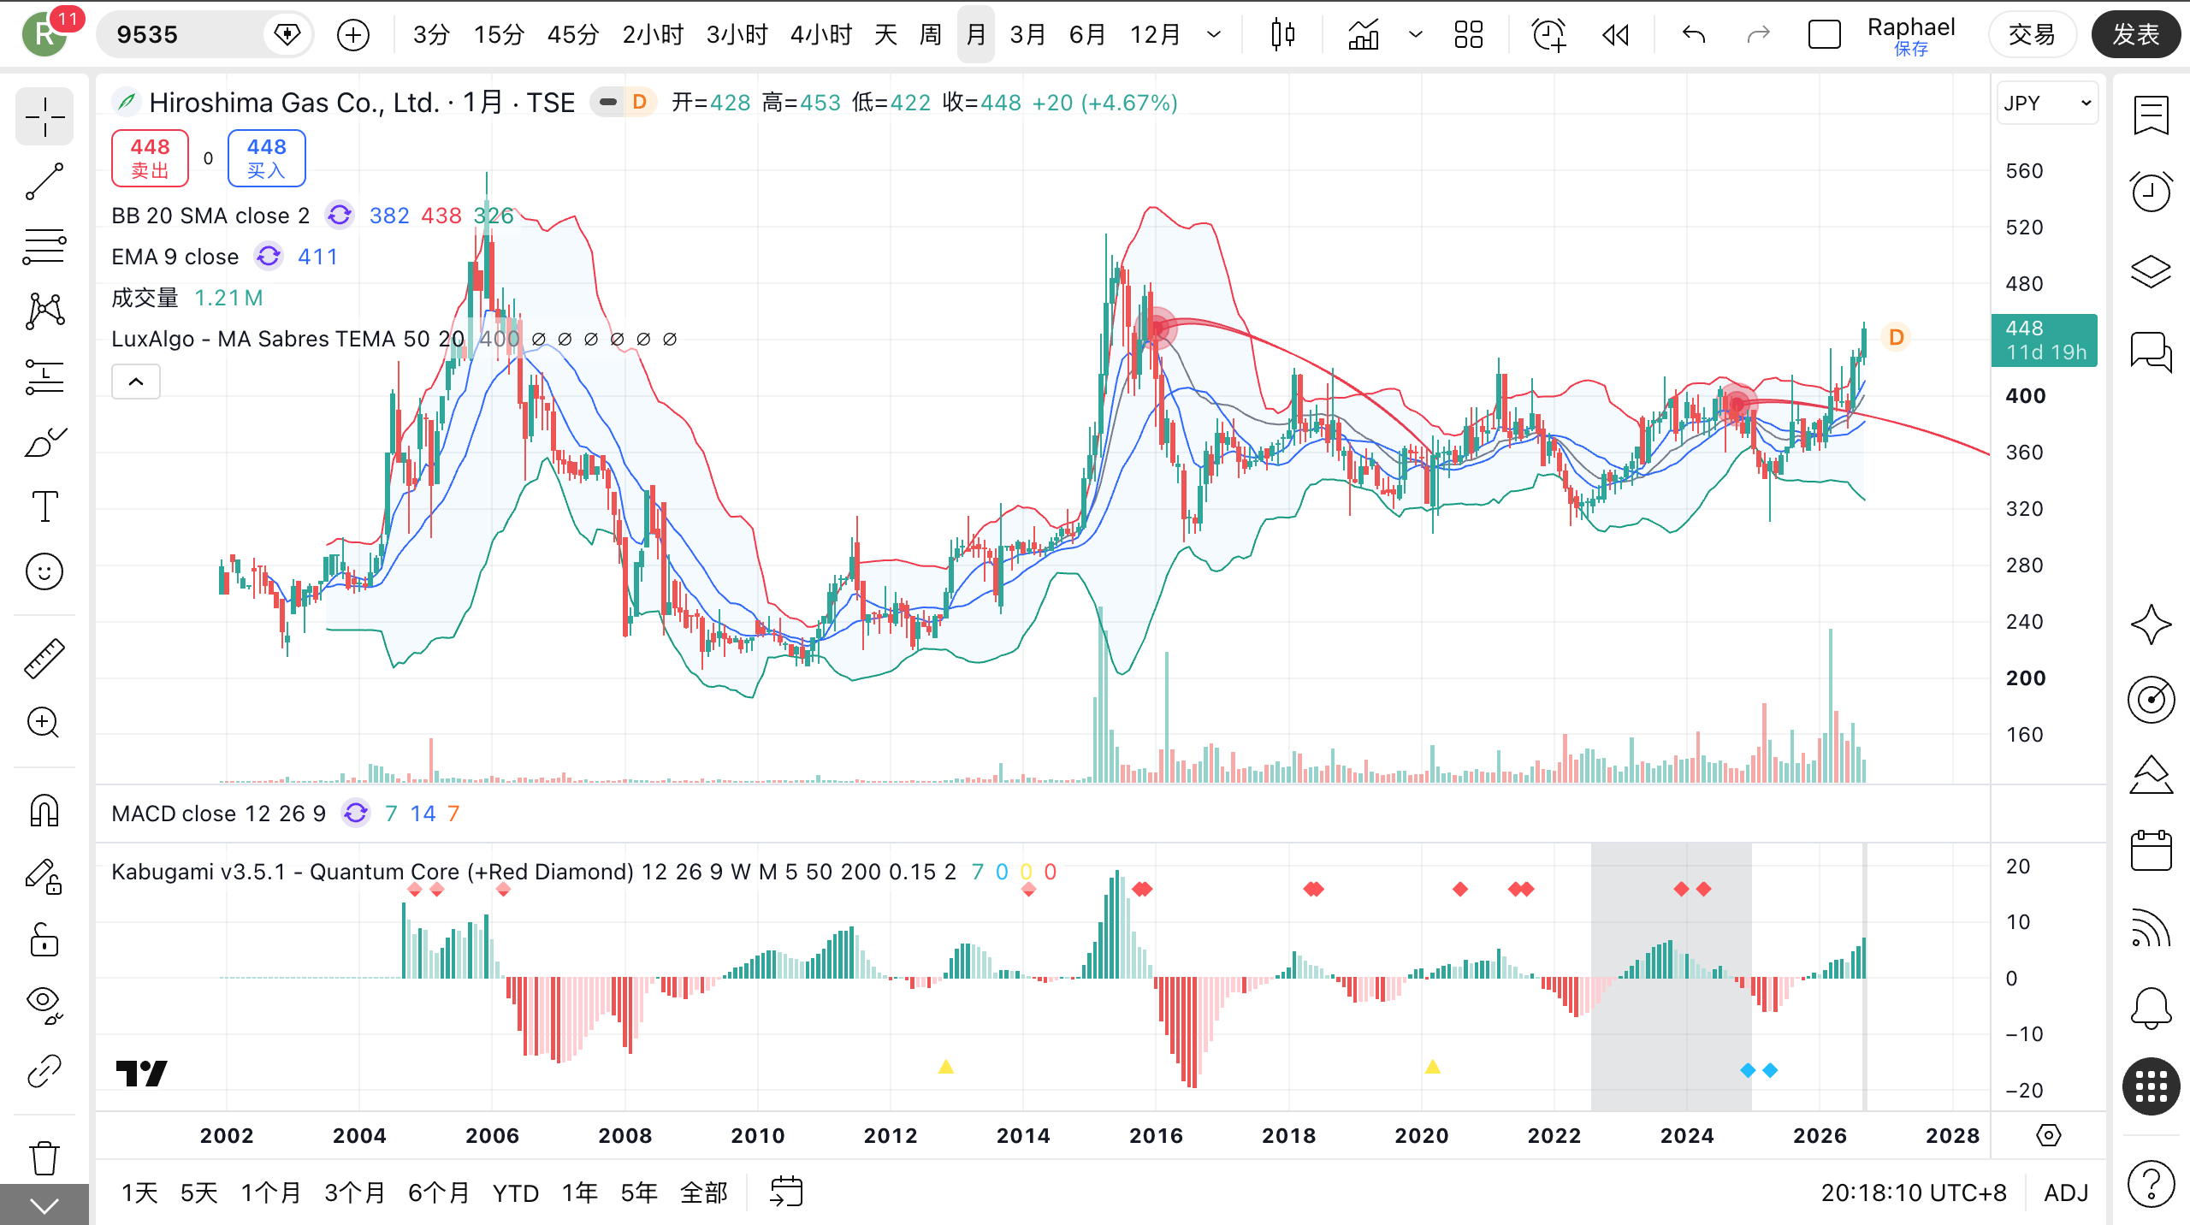This screenshot has height=1225, width=2190.
Task: Toggle stay-in-drawing-mode pencil lock
Action: pyautogui.click(x=44, y=876)
